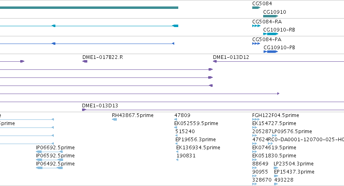Select the 90955 EST arrows
This screenshot has width=344, height=186.
(x=255, y=176)
